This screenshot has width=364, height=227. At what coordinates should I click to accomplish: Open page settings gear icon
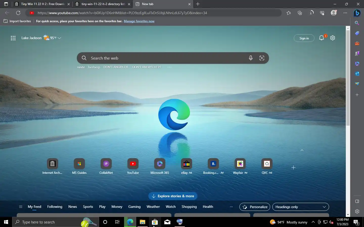click(x=333, y=38)
